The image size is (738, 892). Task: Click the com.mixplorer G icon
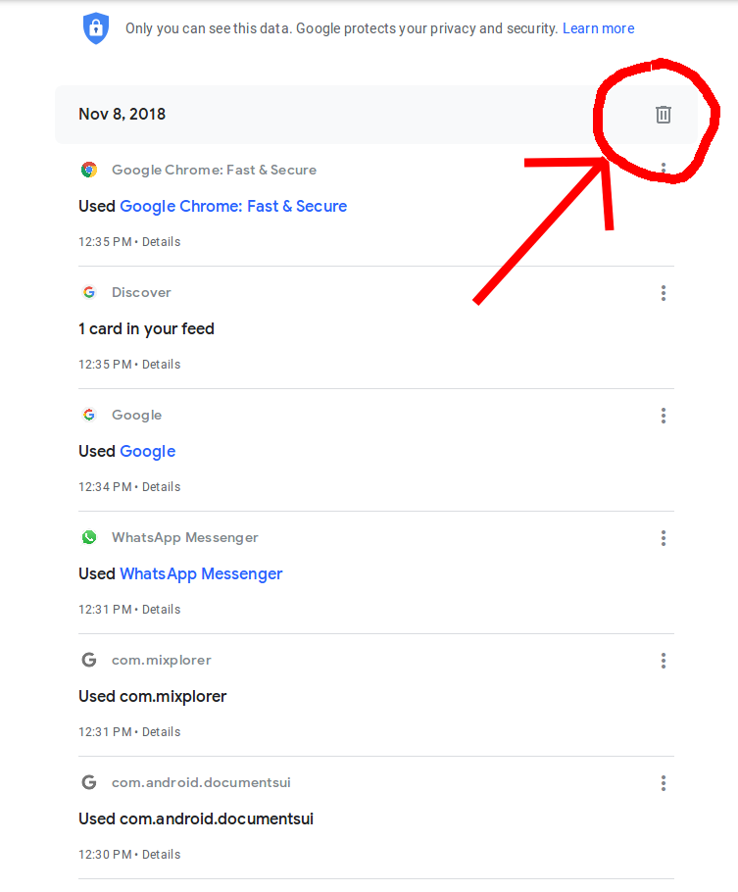89,660
